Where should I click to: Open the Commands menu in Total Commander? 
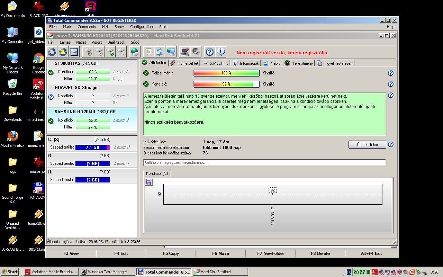point(87,27)
